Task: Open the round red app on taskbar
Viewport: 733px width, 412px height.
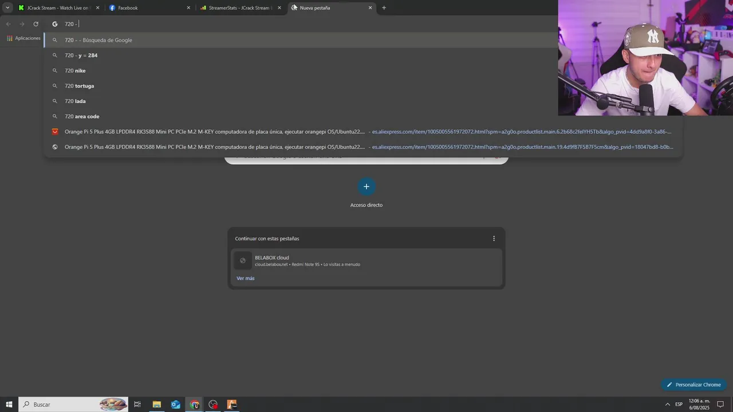Action: coord(214,405)
